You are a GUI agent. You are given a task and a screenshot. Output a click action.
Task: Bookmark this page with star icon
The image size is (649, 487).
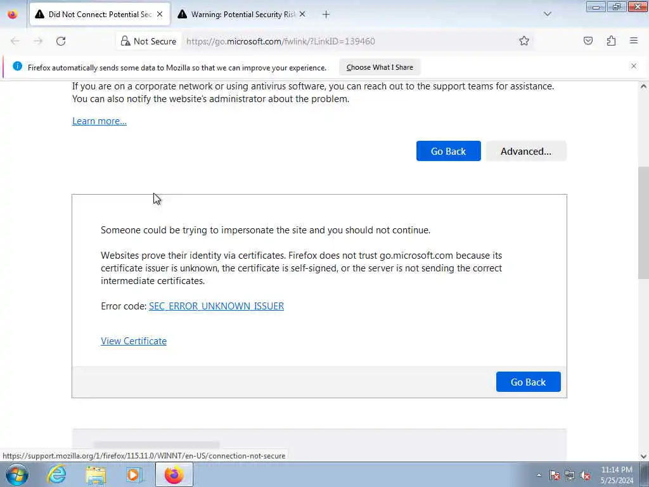[524, 41]
